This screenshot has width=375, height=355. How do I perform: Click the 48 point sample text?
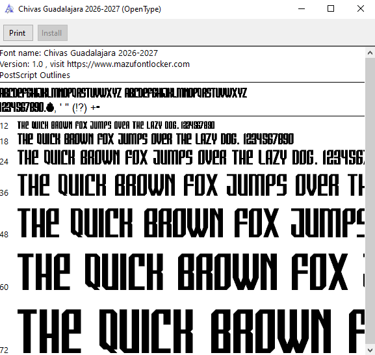tap(191, 223)
